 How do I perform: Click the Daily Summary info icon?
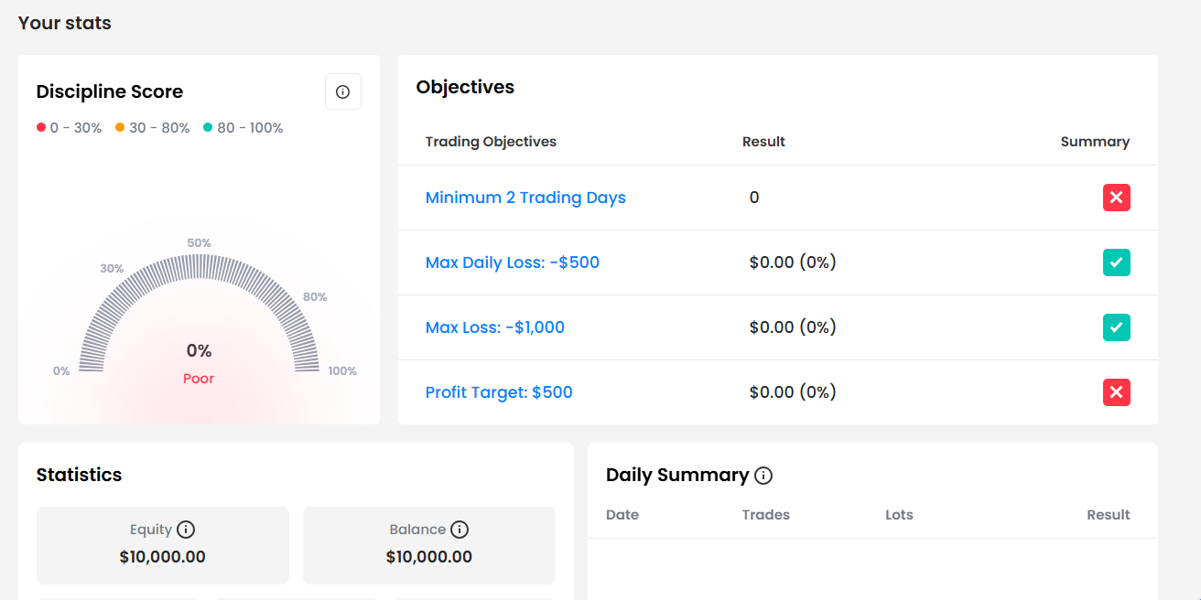pos(763,476)
